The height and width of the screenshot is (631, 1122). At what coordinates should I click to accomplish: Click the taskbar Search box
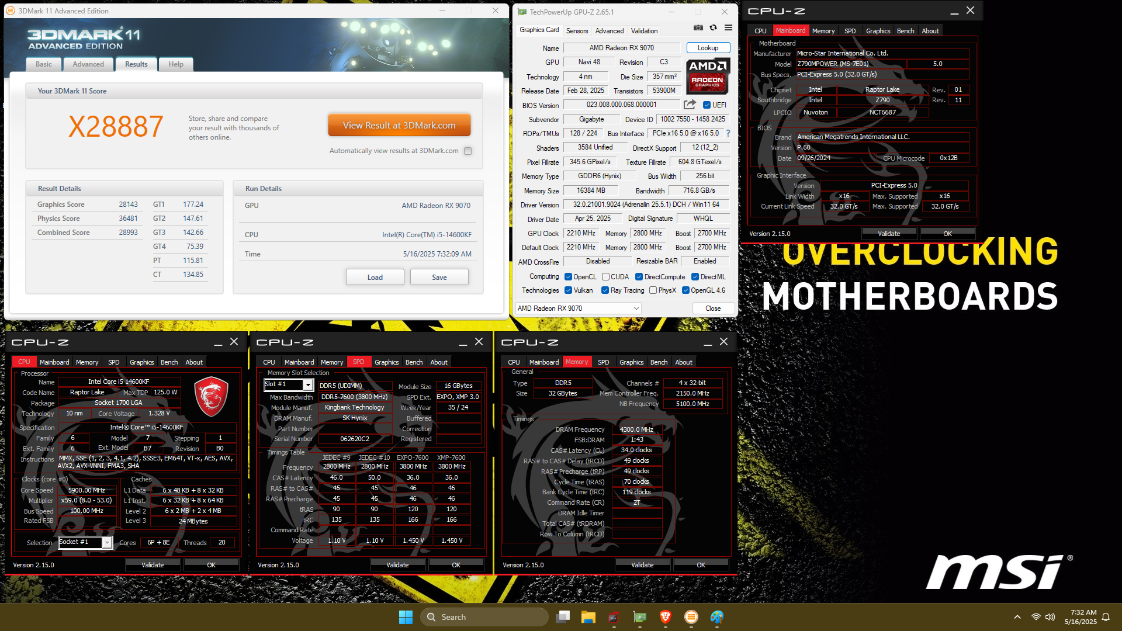(x=484, y=617)
